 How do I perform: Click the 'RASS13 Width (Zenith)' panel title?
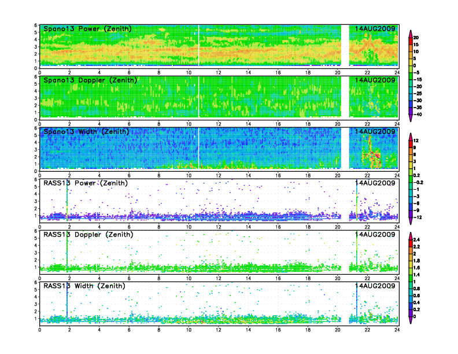coord(84,286)
